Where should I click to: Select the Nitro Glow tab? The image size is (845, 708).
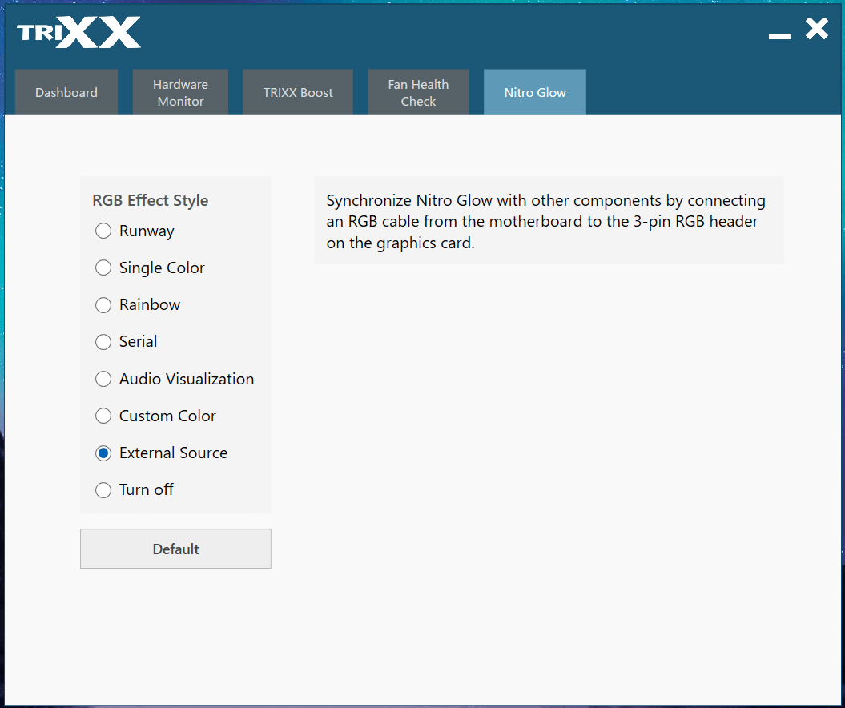pos(534,92)
